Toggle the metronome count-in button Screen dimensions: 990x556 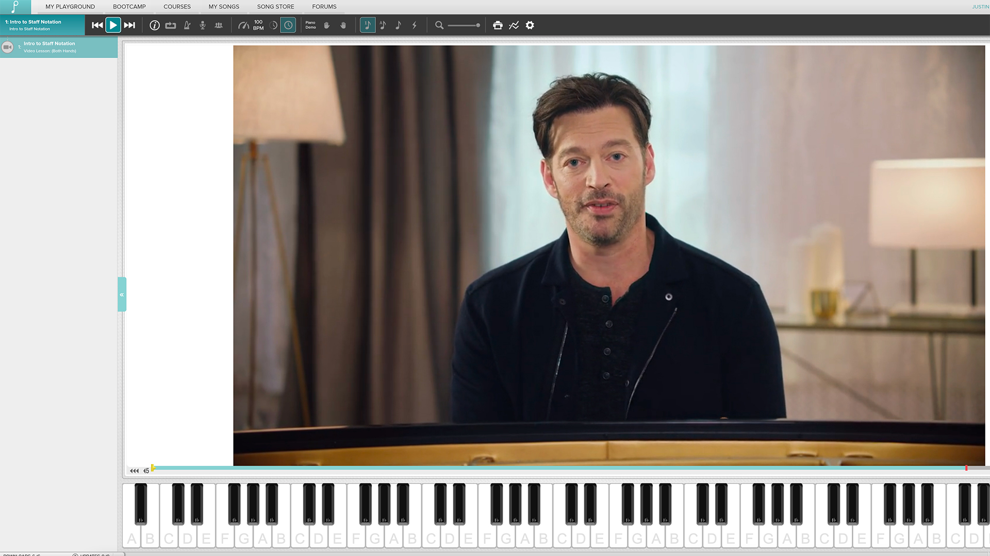tap(288, 25)
